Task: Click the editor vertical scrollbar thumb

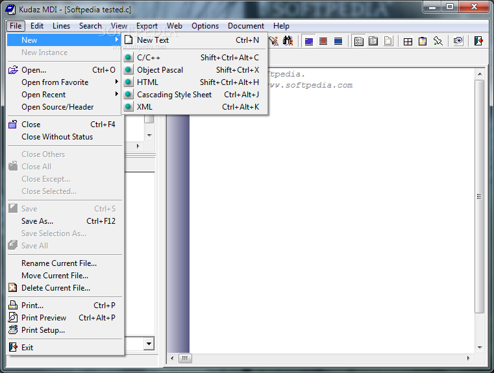Action: tap(479, 197)
